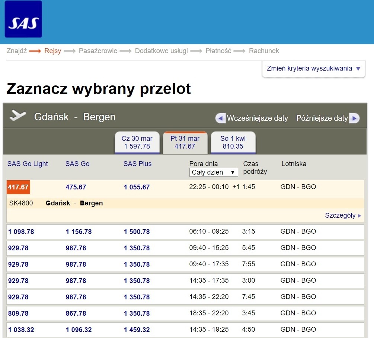The image size is (374, 338).
Task: Click the later dates right arrow icon
Action: pos(354,118)
